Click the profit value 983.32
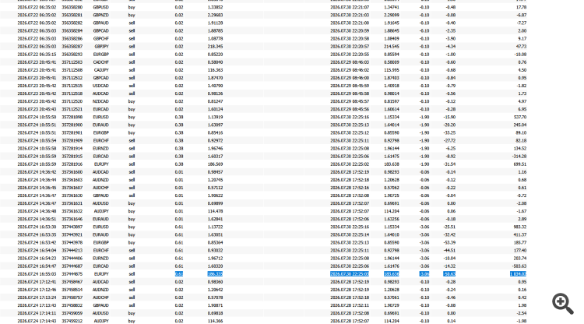584x324 pixels. point(520,227)
